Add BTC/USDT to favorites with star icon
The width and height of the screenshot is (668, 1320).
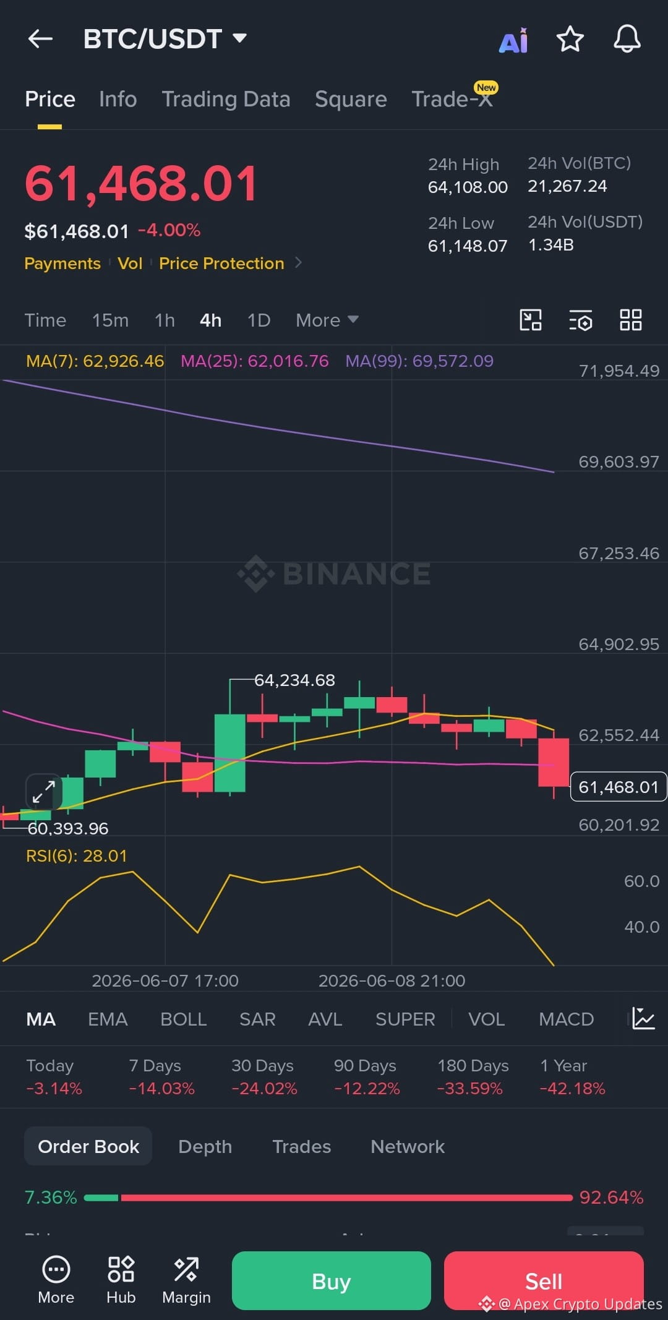click(x=570, y=39)
